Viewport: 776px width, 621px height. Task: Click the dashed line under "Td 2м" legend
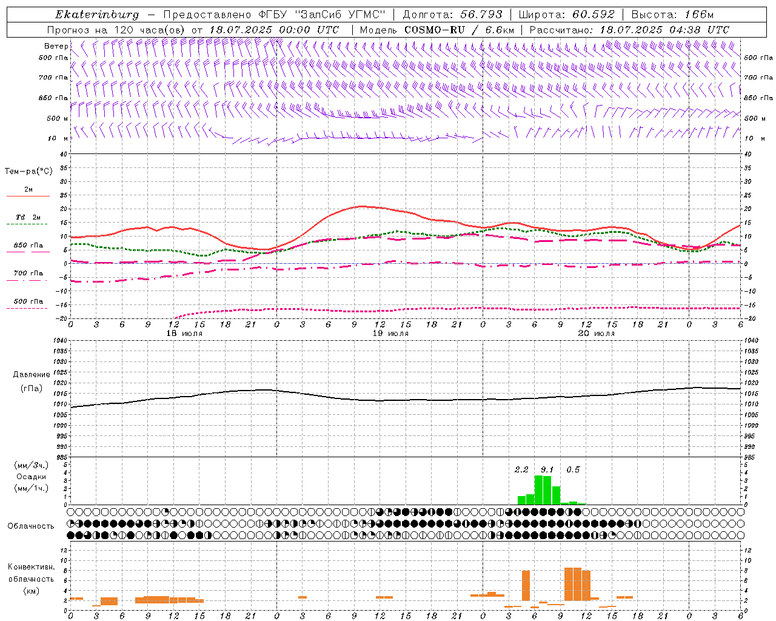27,224
